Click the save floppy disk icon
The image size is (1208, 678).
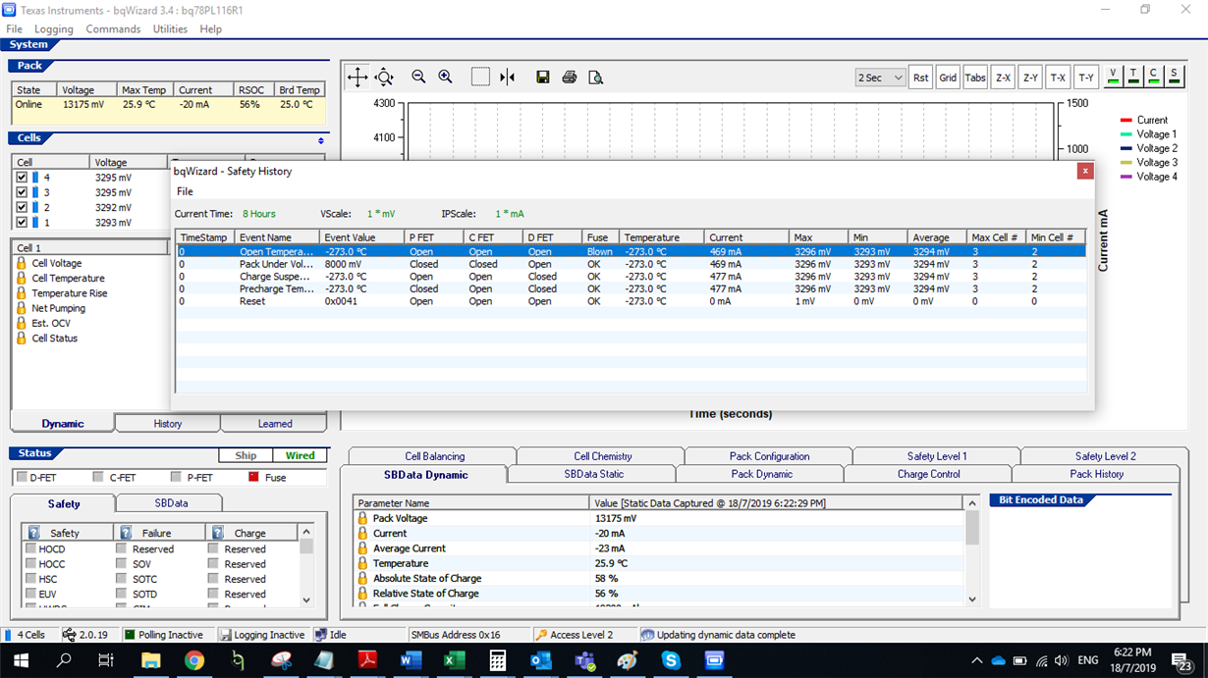click(542, 78)
